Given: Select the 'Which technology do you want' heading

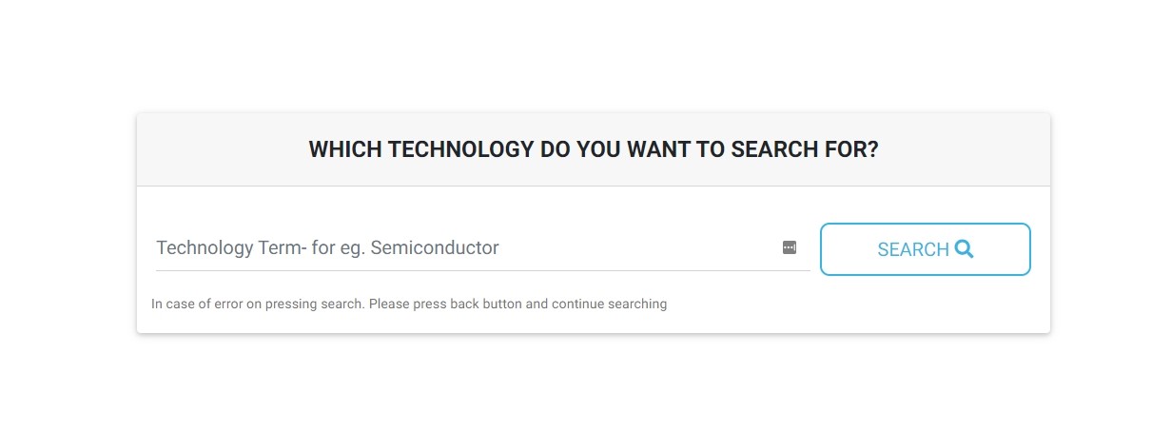Looking at the screenshot, I should (594, 149).
